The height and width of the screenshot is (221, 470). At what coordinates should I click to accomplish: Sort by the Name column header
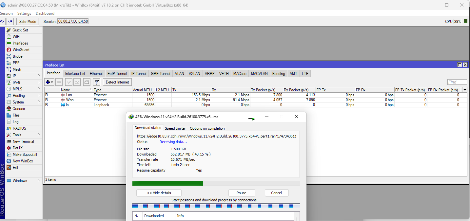click(x=76, y=90)
